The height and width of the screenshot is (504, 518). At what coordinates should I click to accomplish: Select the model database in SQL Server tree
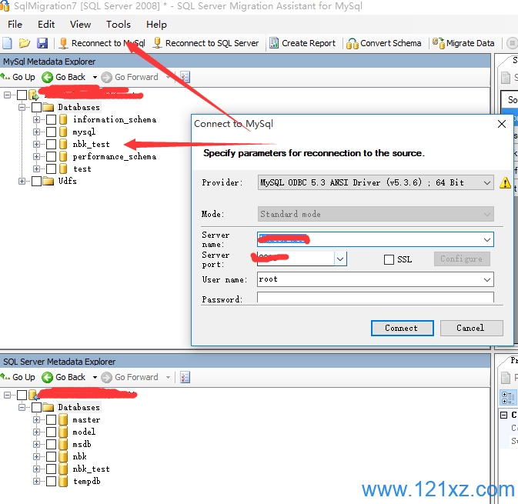(84, 432)
